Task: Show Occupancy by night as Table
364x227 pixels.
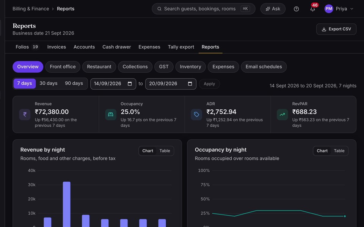Action: pos(339,151)
